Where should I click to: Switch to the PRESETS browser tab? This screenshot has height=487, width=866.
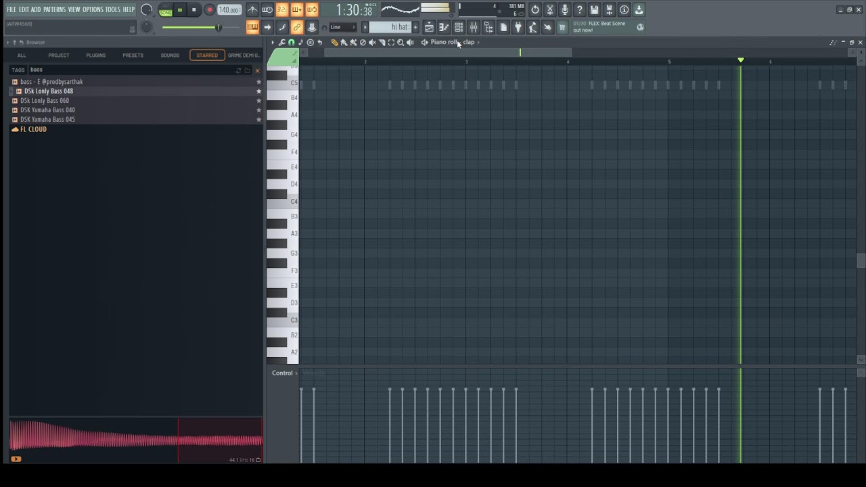point(133,55)
